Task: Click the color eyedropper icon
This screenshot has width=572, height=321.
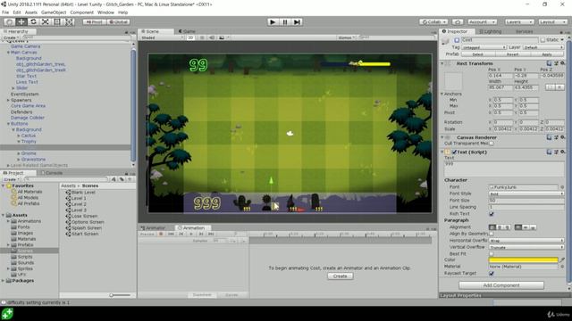Action: [x=562, y=259]
